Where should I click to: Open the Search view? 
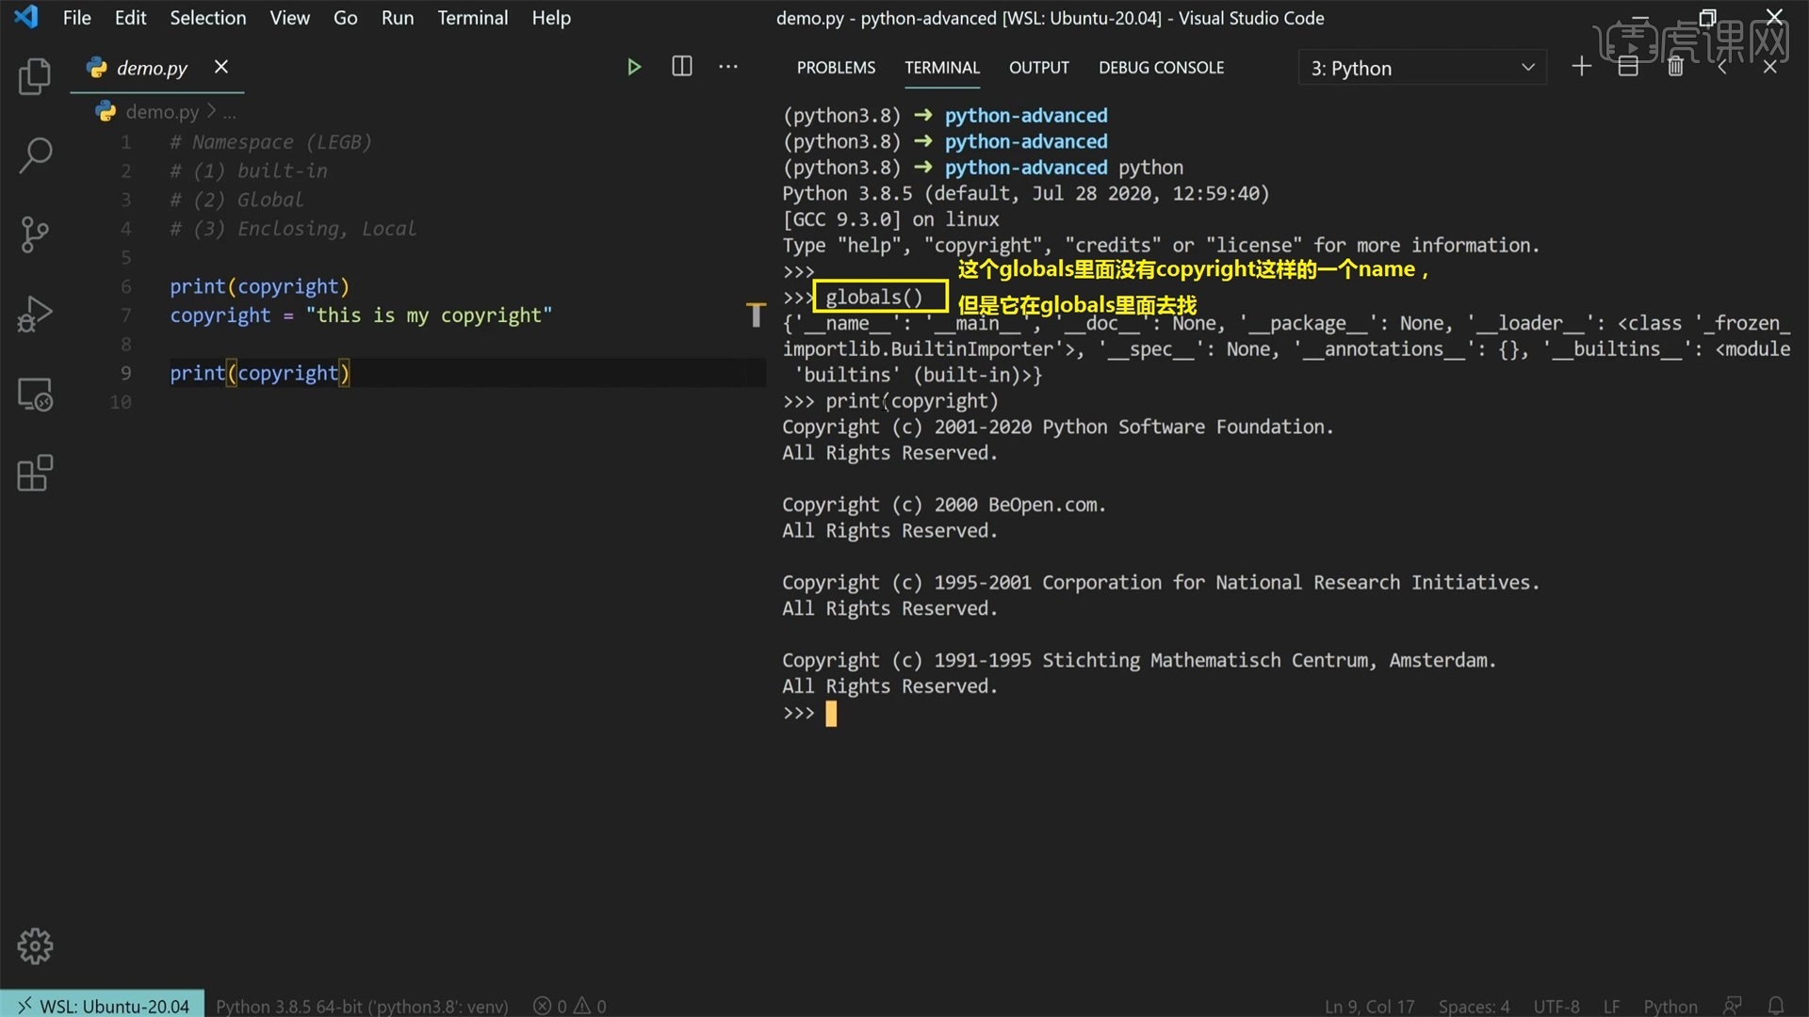35,155
